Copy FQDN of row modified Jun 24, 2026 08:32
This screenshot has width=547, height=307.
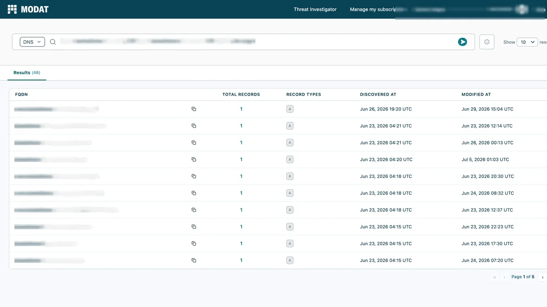pos(194,193)
